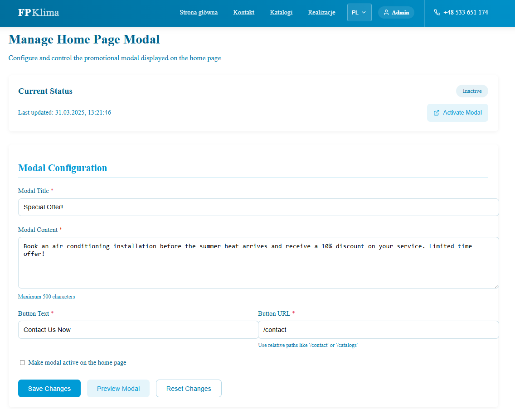
Task: Click the user icon on the Admin badge
Action: point(386,12)
